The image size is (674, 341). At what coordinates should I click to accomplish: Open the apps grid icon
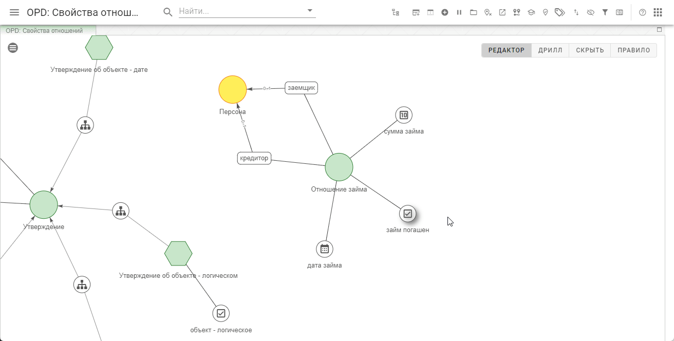pos(658,12)
